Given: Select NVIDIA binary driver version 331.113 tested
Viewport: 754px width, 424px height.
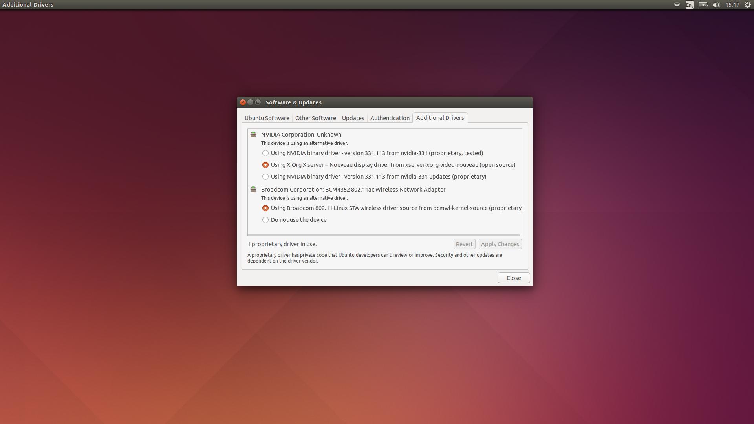Looking at the screenshot, I should 265,153.
